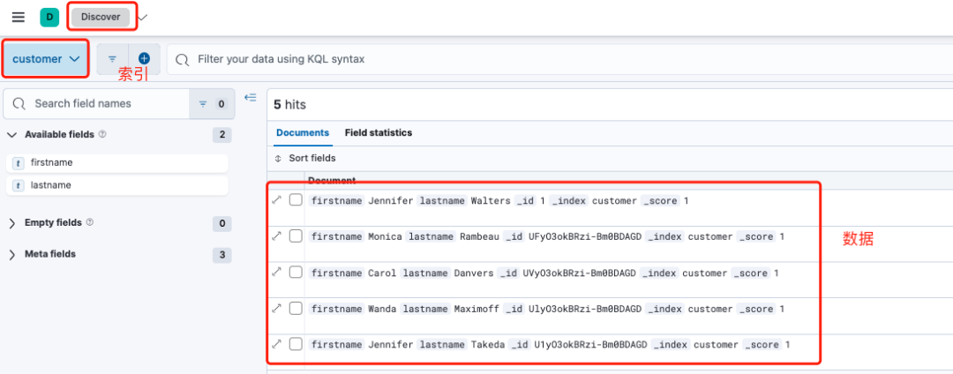Collapse the Available fields section

click(12, 135)
